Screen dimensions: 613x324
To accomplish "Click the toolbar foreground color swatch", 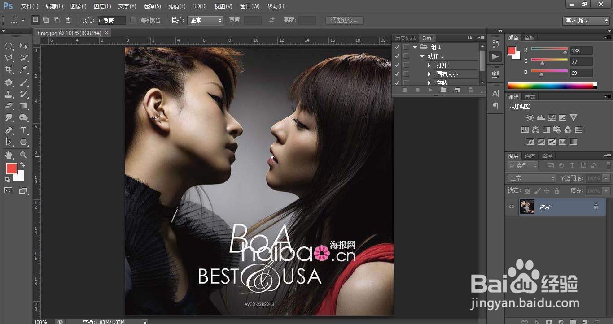I will click(11, 168).
